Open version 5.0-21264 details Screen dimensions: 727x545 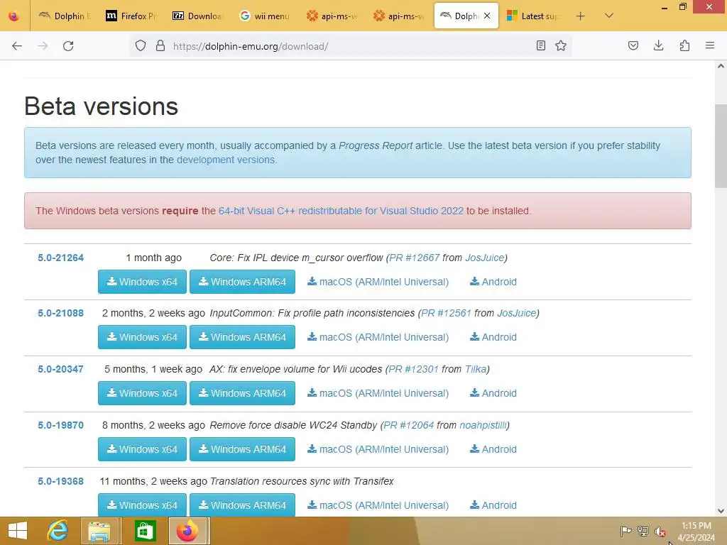[x=61, y=258]
